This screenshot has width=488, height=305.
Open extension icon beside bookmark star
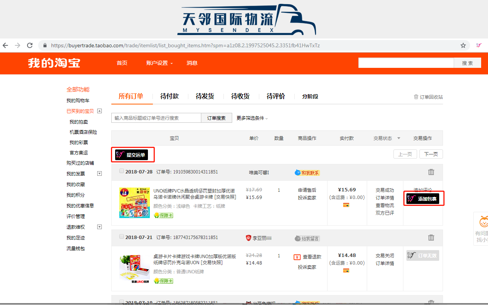coord(479,45)
